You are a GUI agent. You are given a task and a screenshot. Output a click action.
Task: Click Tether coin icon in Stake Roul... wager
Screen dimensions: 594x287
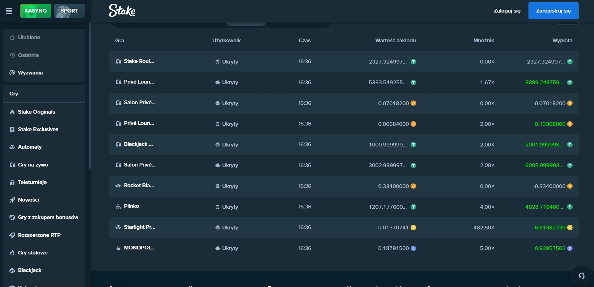click(x=413, y=62)
